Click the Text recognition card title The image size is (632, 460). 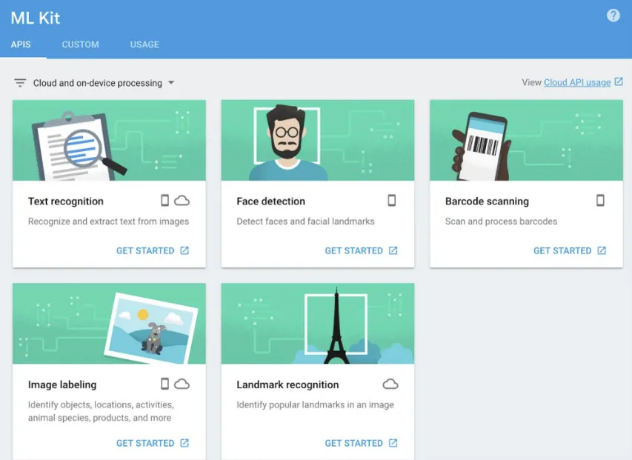coord(66,201)
